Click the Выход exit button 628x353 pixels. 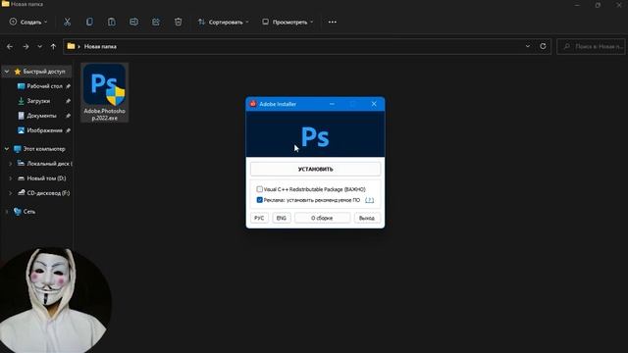(366, 218)
